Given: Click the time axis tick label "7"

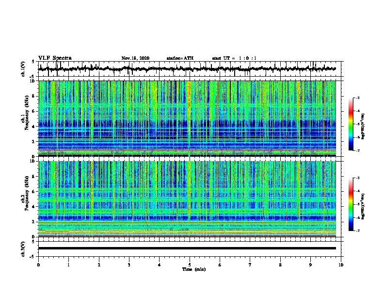Looking at the screenshot, I should click(250, 265).
